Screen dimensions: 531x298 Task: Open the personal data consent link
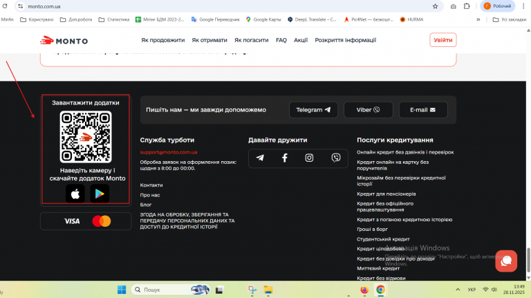[x=187, y=221]
